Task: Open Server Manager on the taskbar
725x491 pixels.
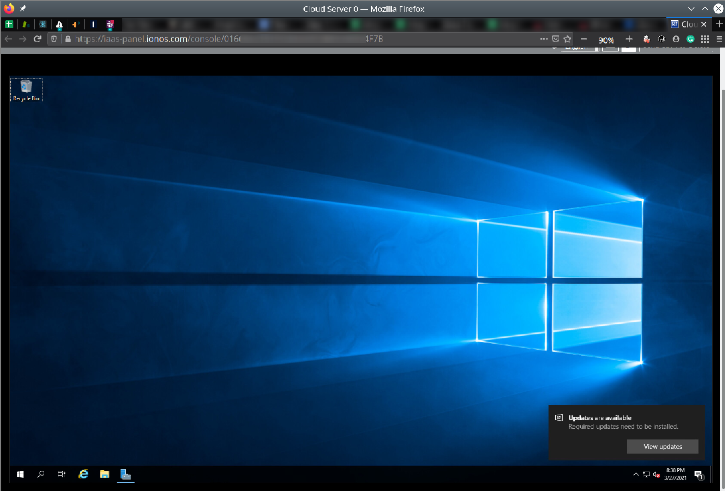Action: click(126, 474)
